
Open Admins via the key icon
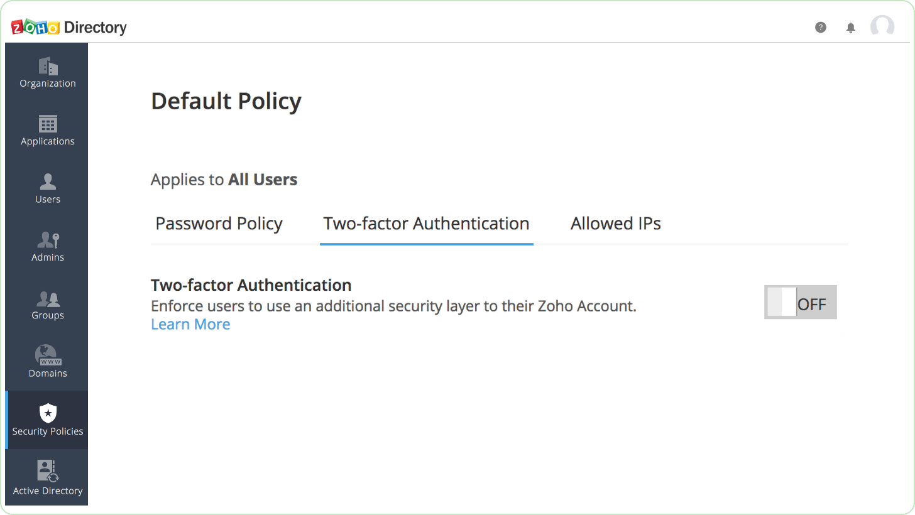[48, 239]
